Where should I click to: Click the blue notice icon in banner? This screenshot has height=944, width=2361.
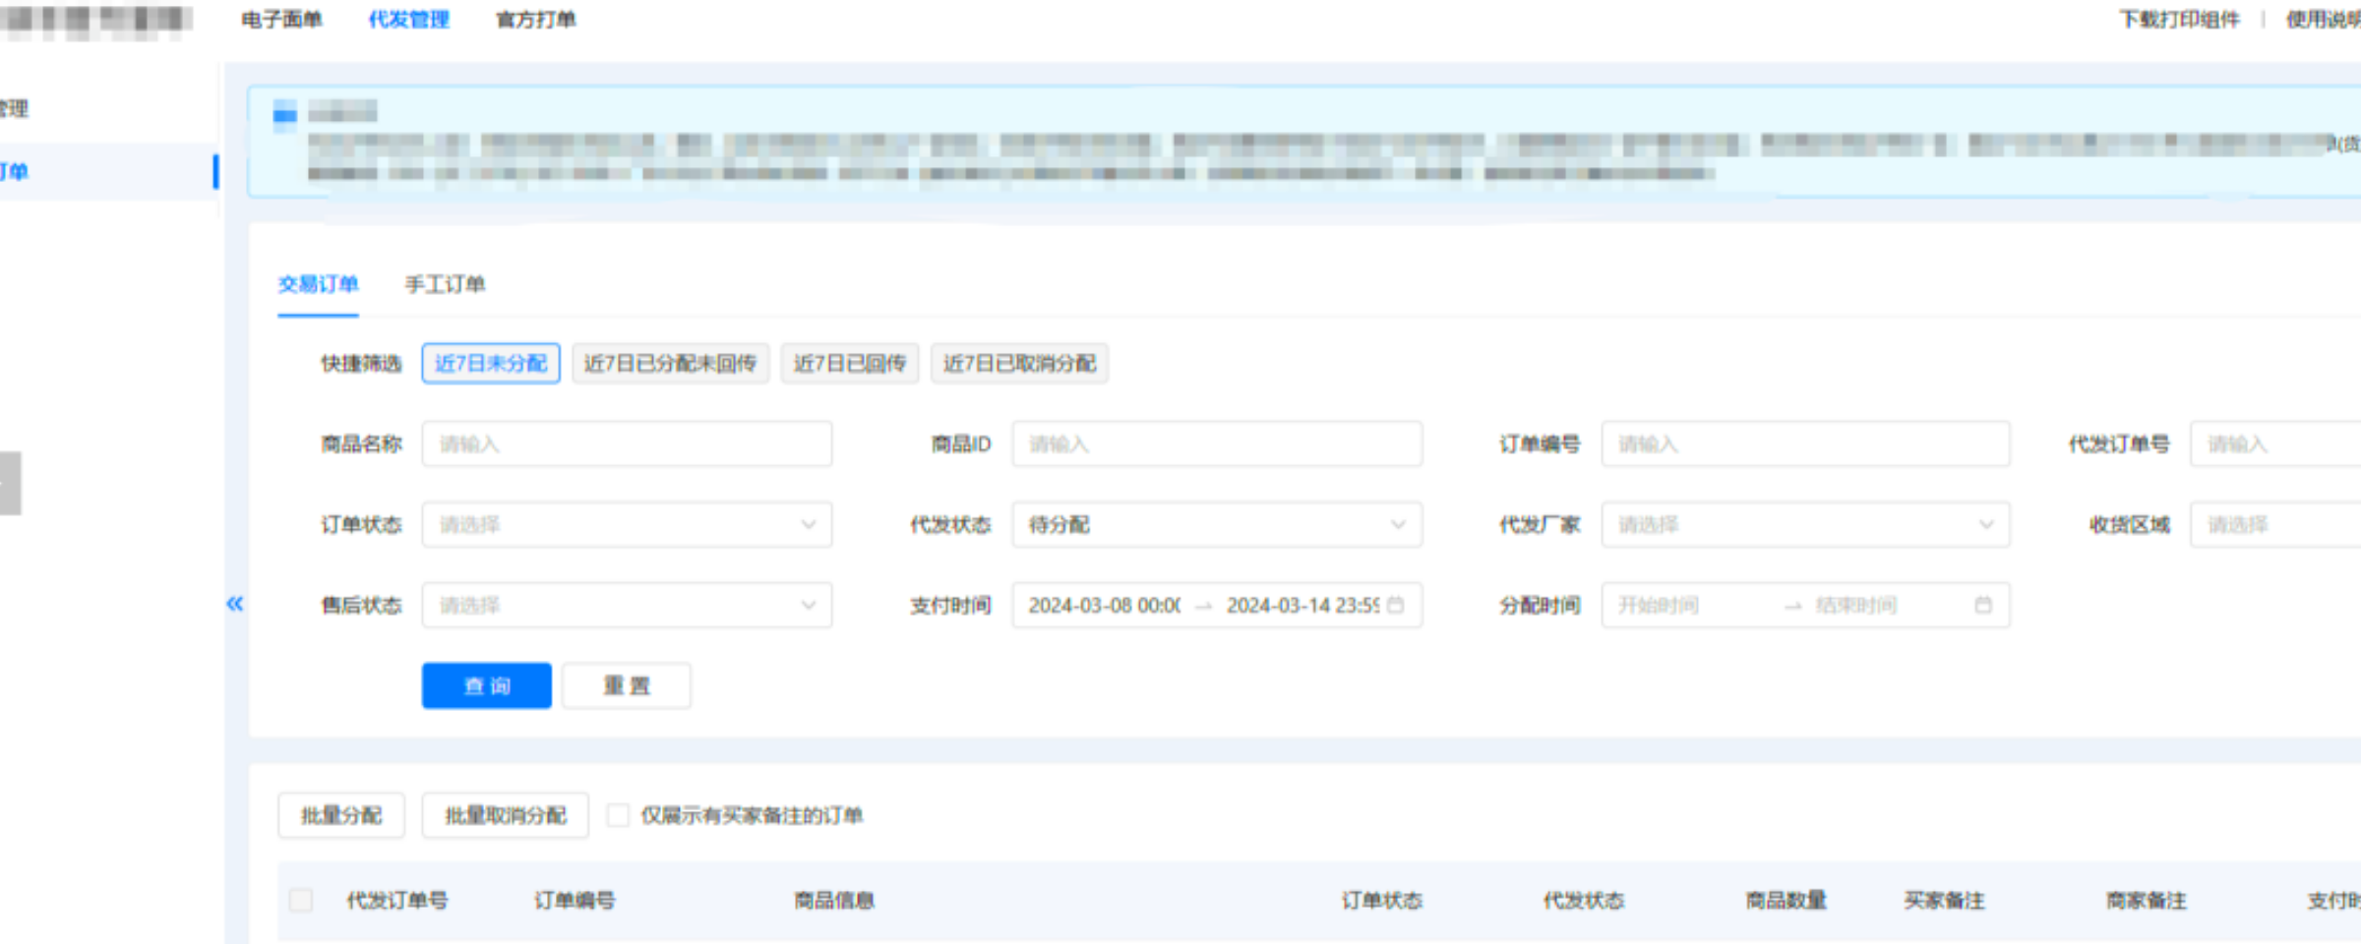coord(285,114)
